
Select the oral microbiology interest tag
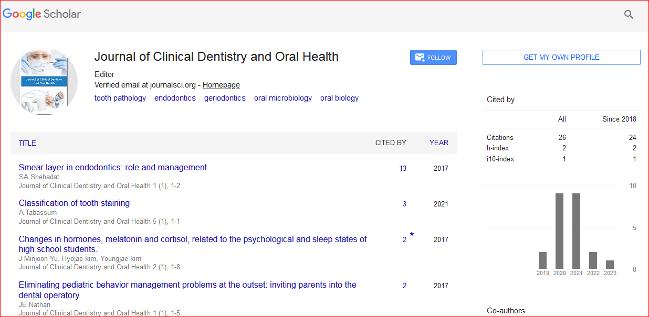283,98
